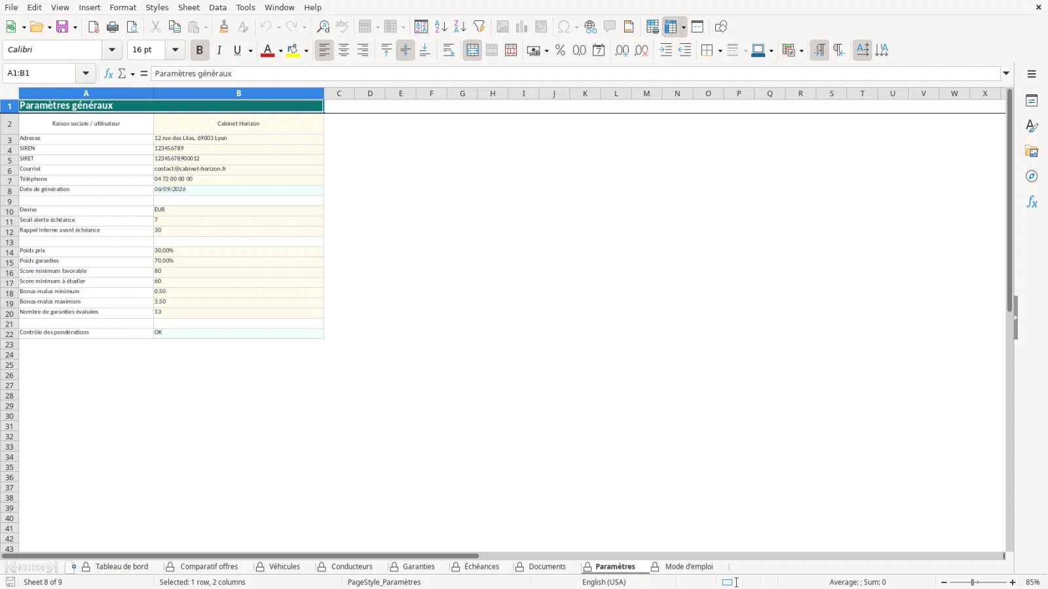Viewport: 1048px width, 589px height.
Task: Open borders dropdown arrow
Action: [720, 50]
